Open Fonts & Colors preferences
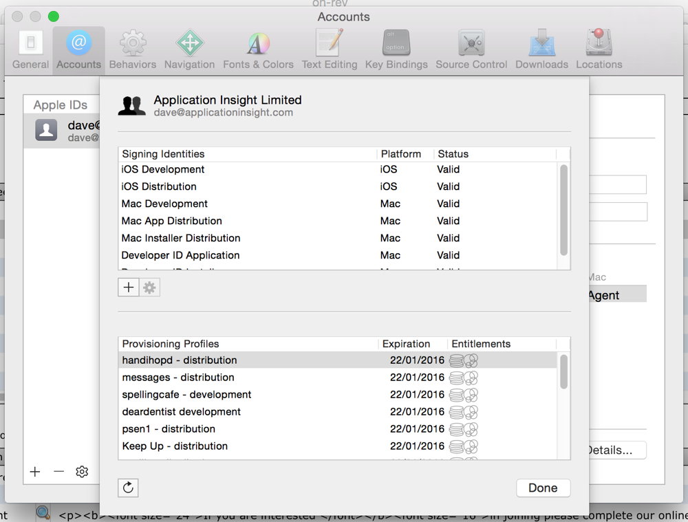688x522 pixels. (258, 50)
